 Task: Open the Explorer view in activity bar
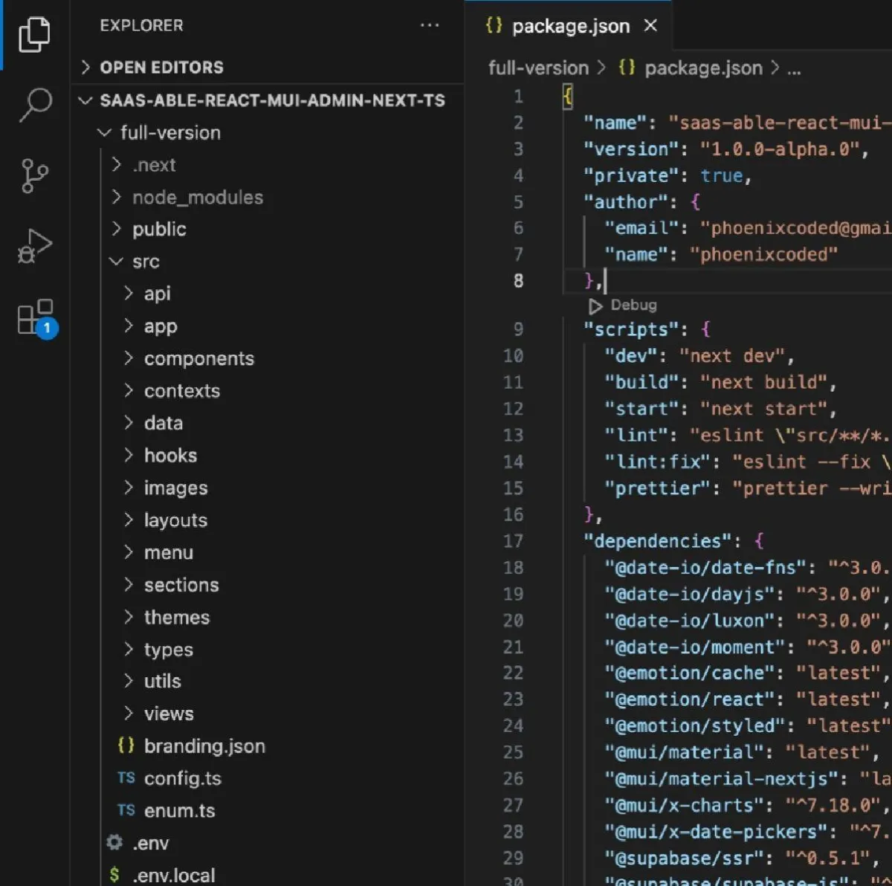(x=34, y=34)
